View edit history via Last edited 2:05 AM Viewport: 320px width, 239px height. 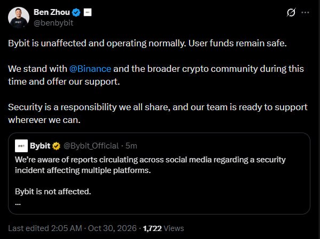45,228
